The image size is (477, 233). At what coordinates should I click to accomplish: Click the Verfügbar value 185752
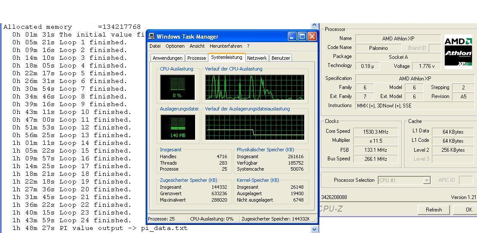point(296,163)
